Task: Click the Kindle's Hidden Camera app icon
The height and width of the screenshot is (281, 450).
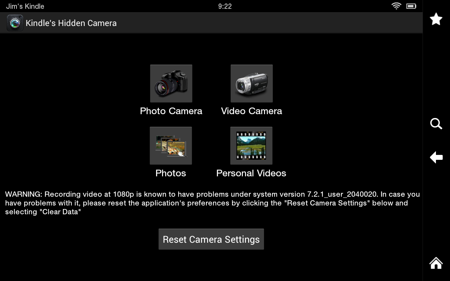Action: click(x=14, y=22)
